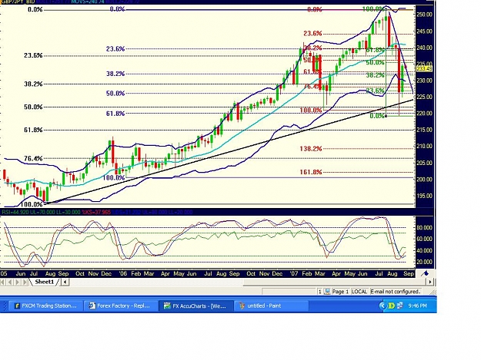481x360 pixels.
Task: Jump to first sheet with the leftmost tab arrow
Action: [x=3, y=282]
